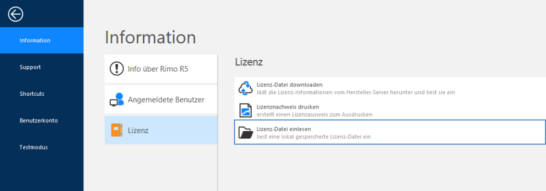Click the open folder icon
Screen dimensions: 546x191
point(246,132)
